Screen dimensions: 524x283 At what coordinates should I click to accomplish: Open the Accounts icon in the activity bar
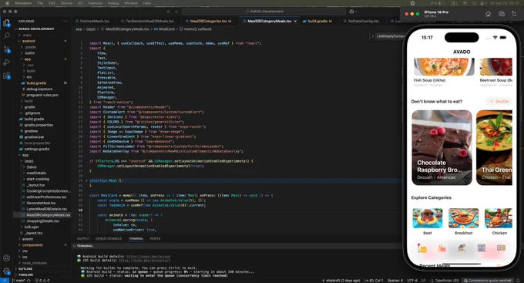pyautogui.click(x=6, y=258)
